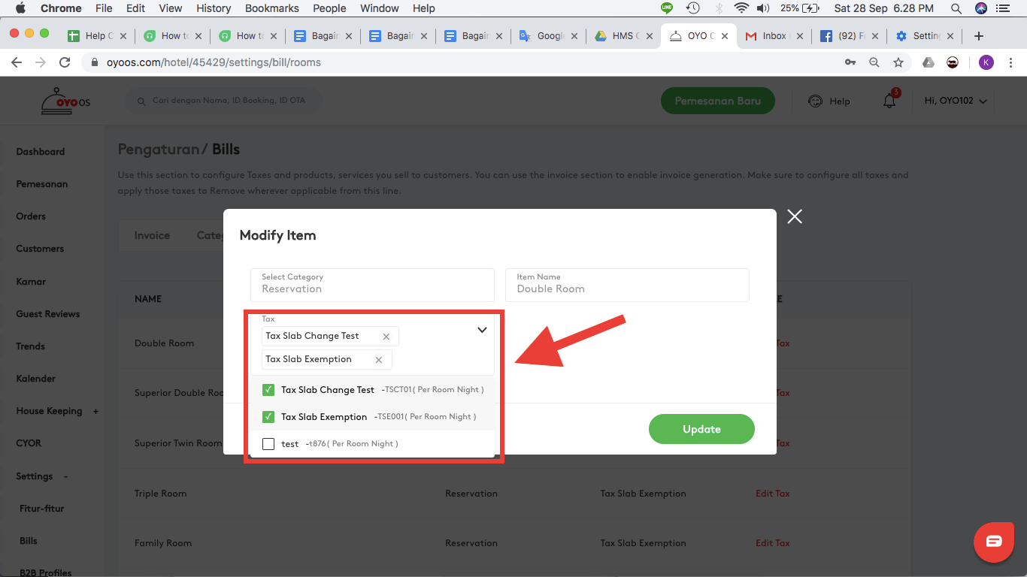Open Chrome profile avatar K
This screenshot has height=577, width=1027.
[986, 62]
